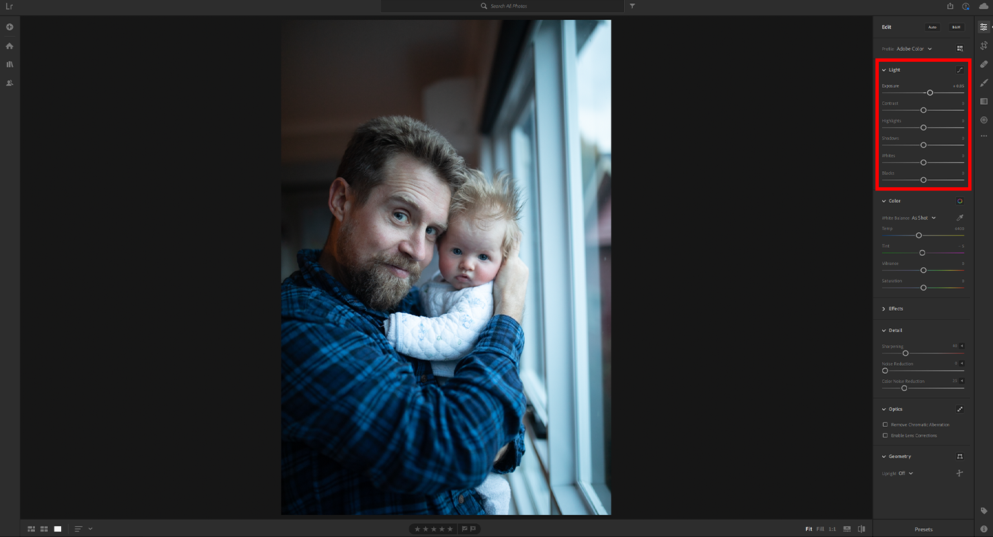The height and width of the screenshot is (537, 993).
Task: Open the More tools ellipsis icon
Action: coord(984,135)
